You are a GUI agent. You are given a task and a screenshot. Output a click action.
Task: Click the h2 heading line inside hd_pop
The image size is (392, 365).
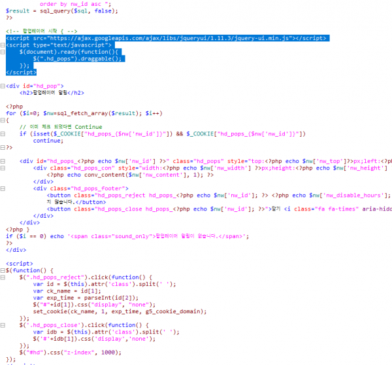(52, 93)
